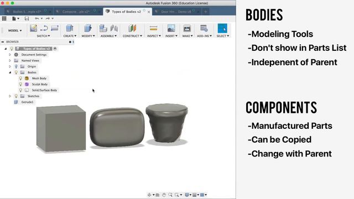Click the Undo arrow
Viewport: 354px width, 199px height.
(x=37, y=18)
